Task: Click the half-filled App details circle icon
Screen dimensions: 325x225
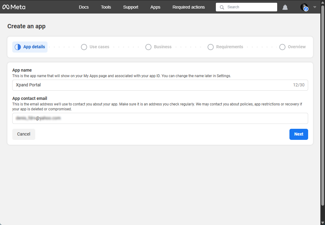Action: click(18, 47)
